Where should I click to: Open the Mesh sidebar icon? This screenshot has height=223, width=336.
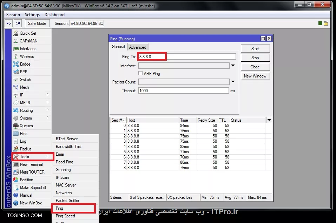(16, 87)
